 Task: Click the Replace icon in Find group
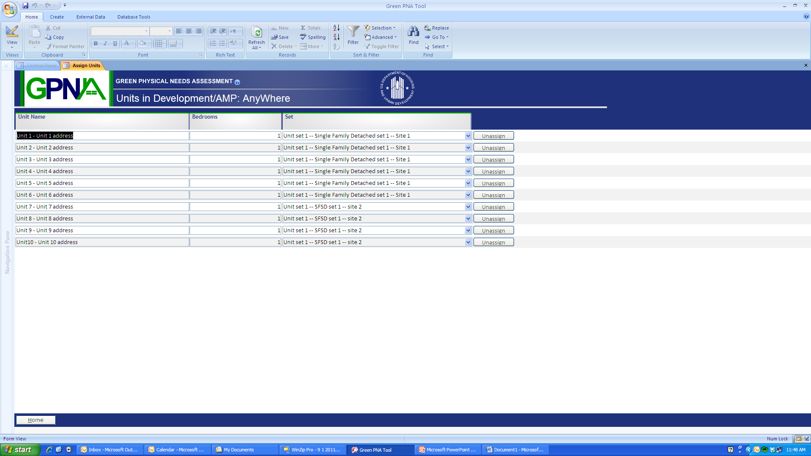(427, 28)
